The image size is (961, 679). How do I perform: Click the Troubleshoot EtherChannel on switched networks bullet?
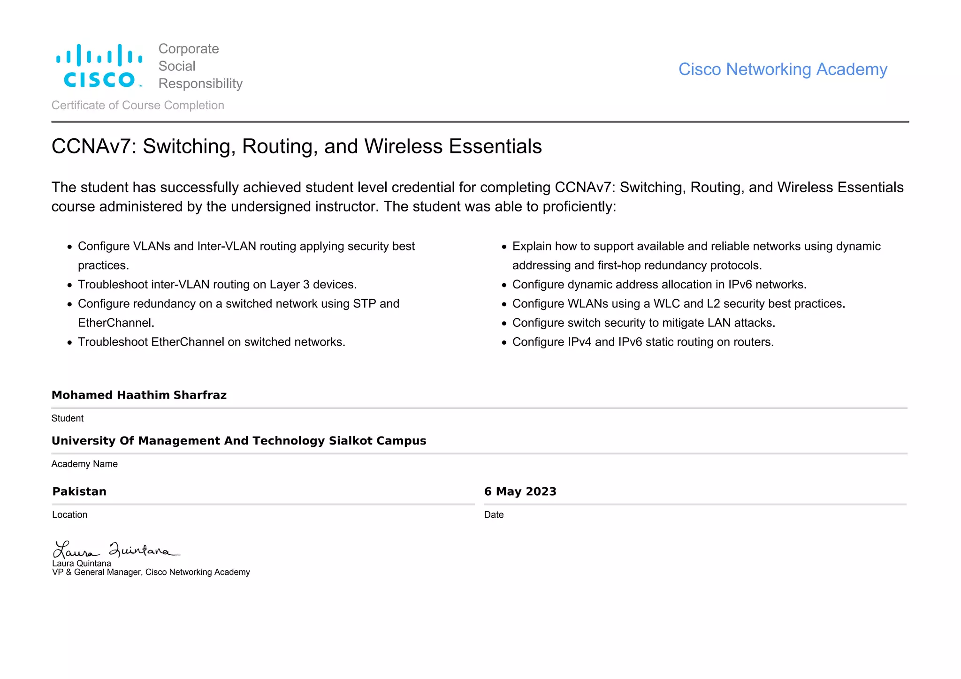point(211,342)
